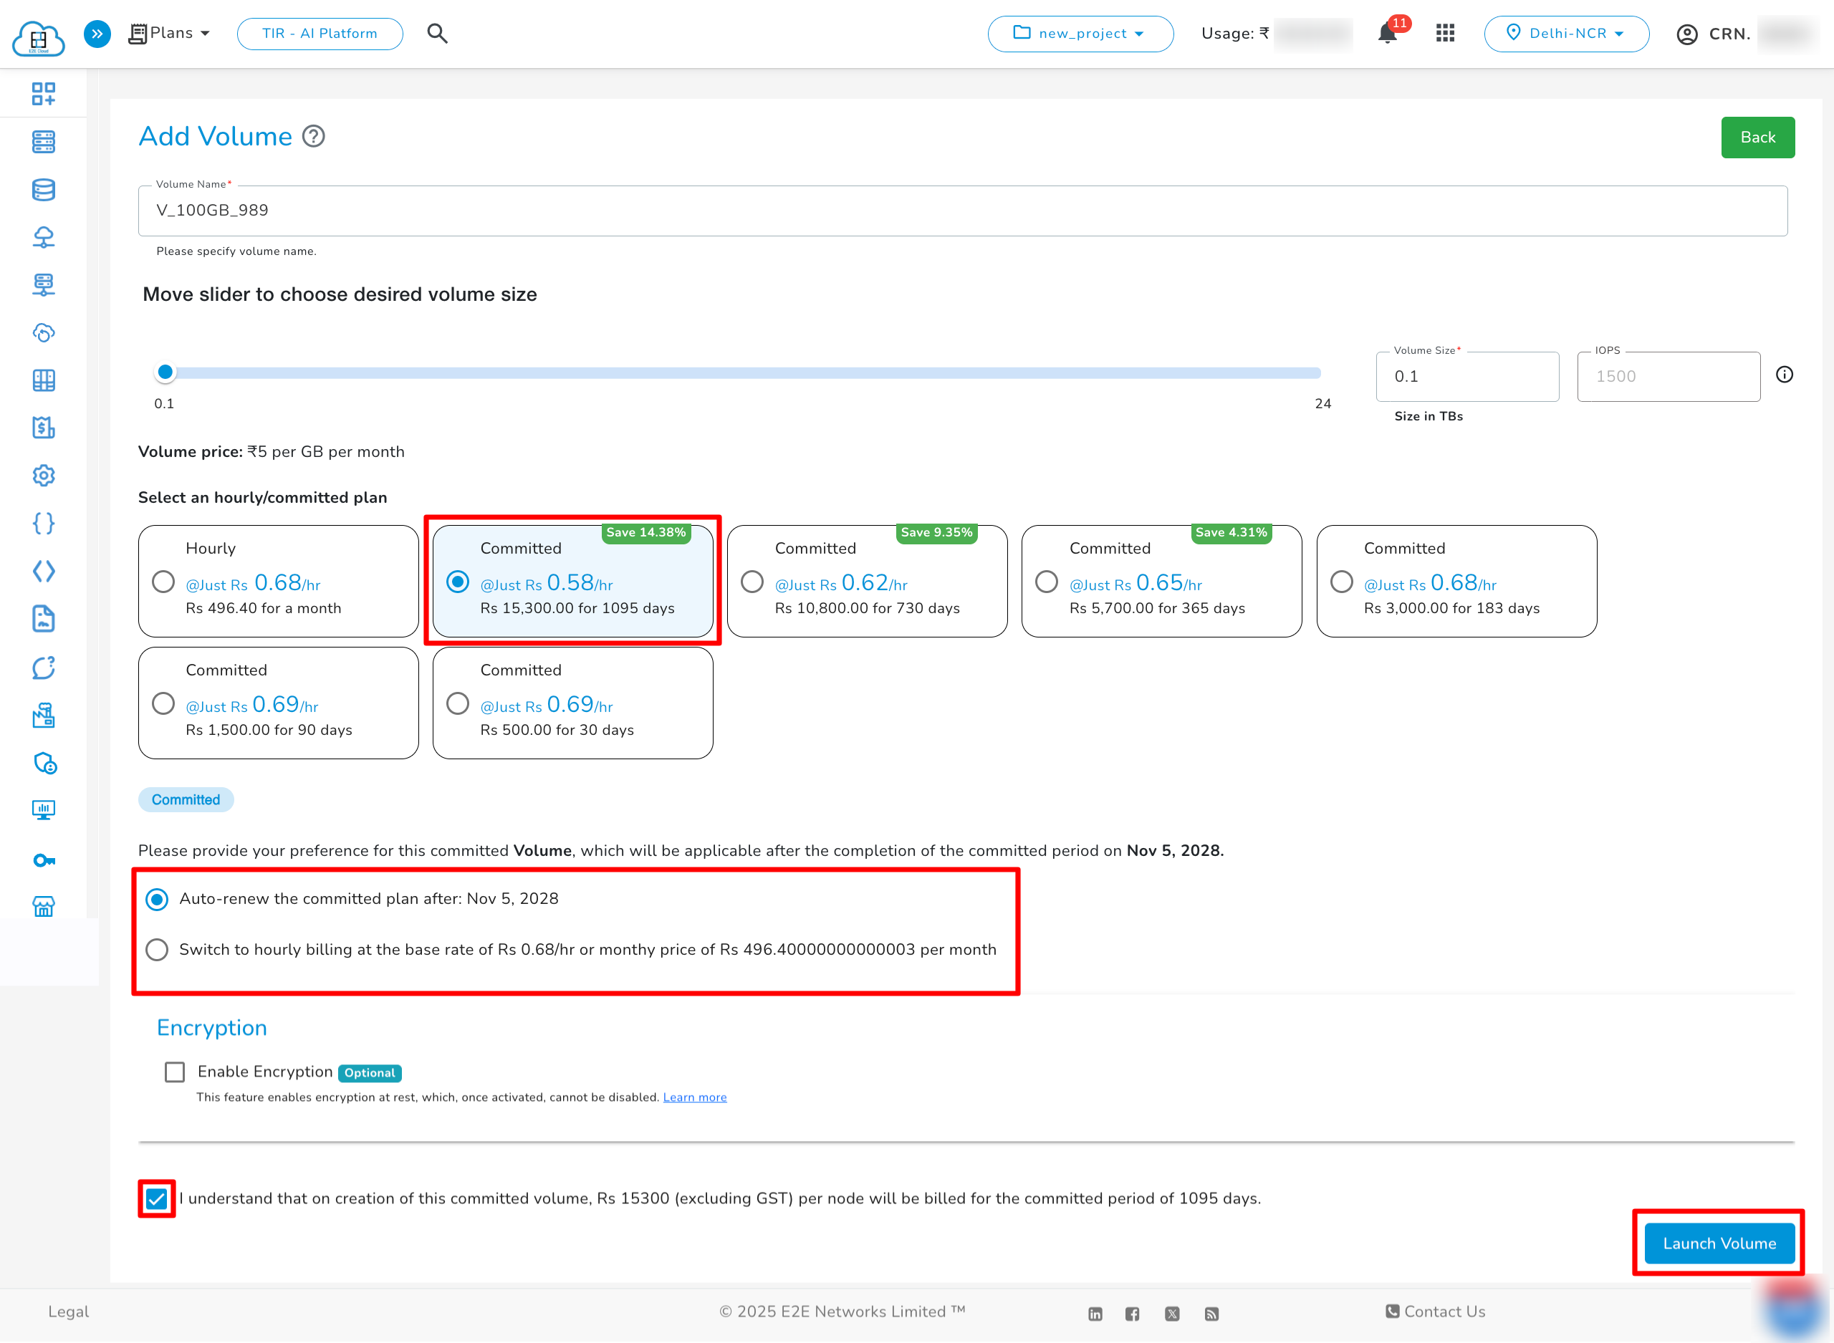
Task: Choose Switch to hourly billing option
Action: click(x=157, y=950)
